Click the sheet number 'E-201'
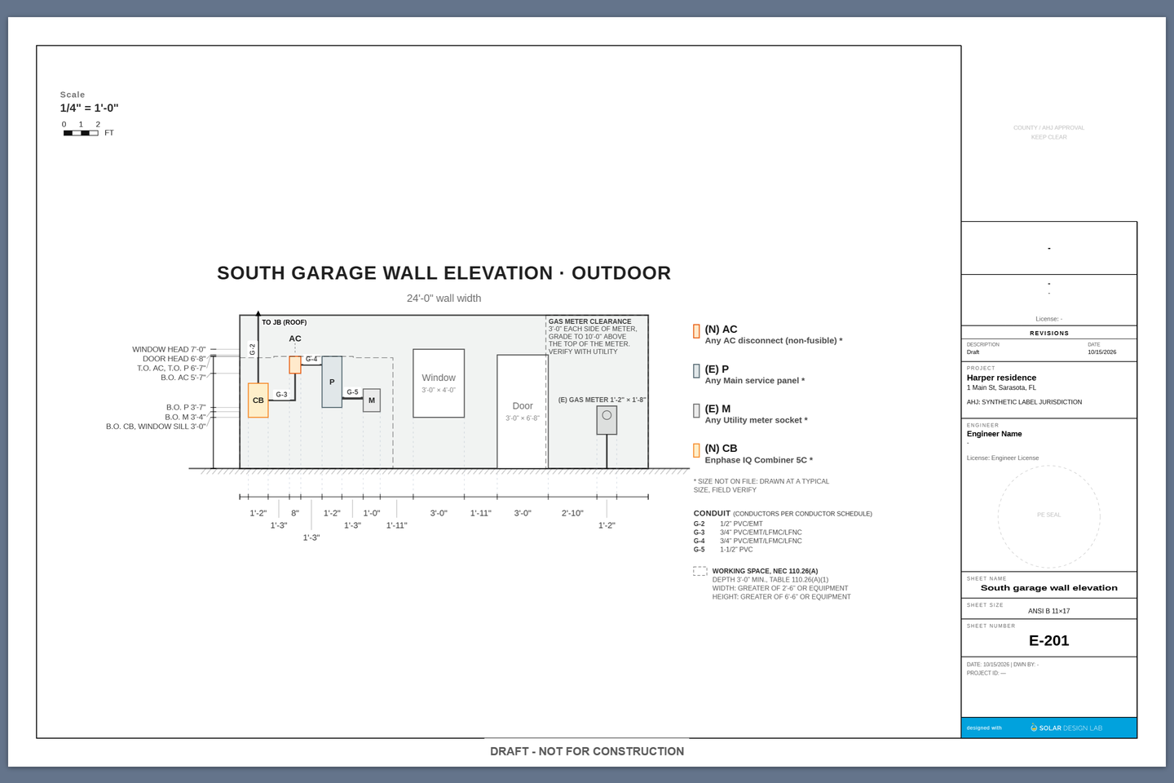 tap(1049, 641)
